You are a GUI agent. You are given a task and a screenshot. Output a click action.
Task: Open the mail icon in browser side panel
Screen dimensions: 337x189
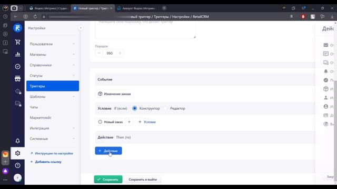tap(5, 154)
